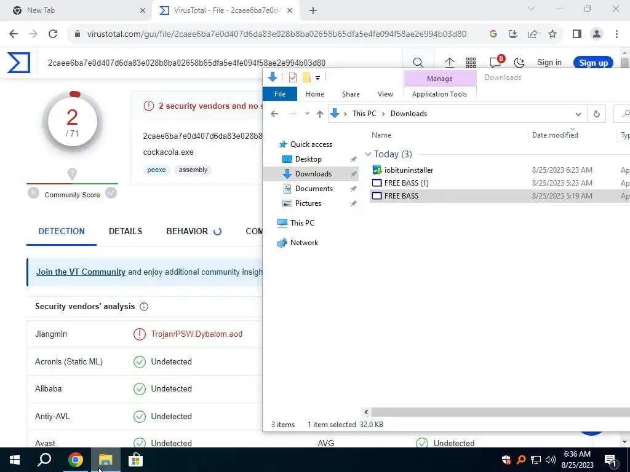Click the Sign in link
This screenshot has width=630, height=472.
[549, 63]
